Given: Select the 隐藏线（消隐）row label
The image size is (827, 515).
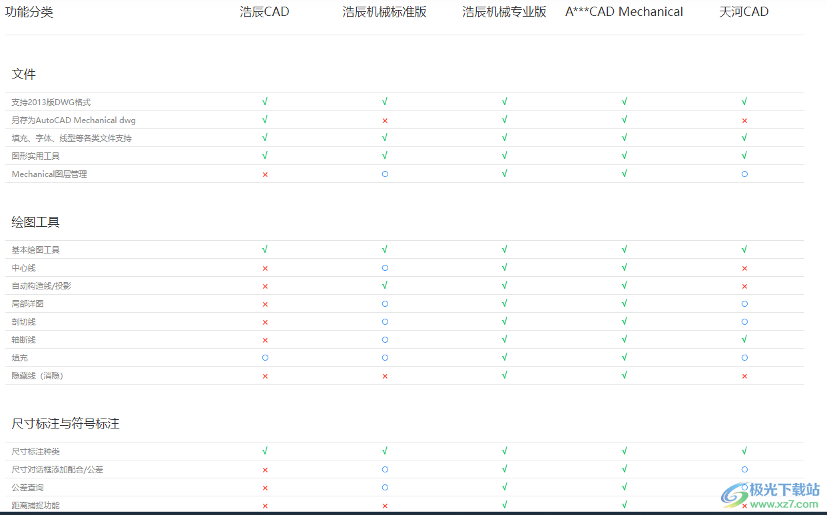Looking at the screenshot, I should [x=38, y=376].
